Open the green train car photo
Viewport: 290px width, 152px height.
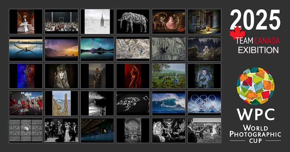click(97, 130)
